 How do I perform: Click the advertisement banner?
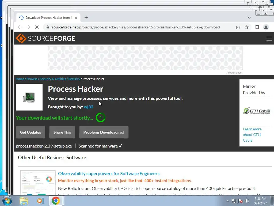(x=145, y=58)
